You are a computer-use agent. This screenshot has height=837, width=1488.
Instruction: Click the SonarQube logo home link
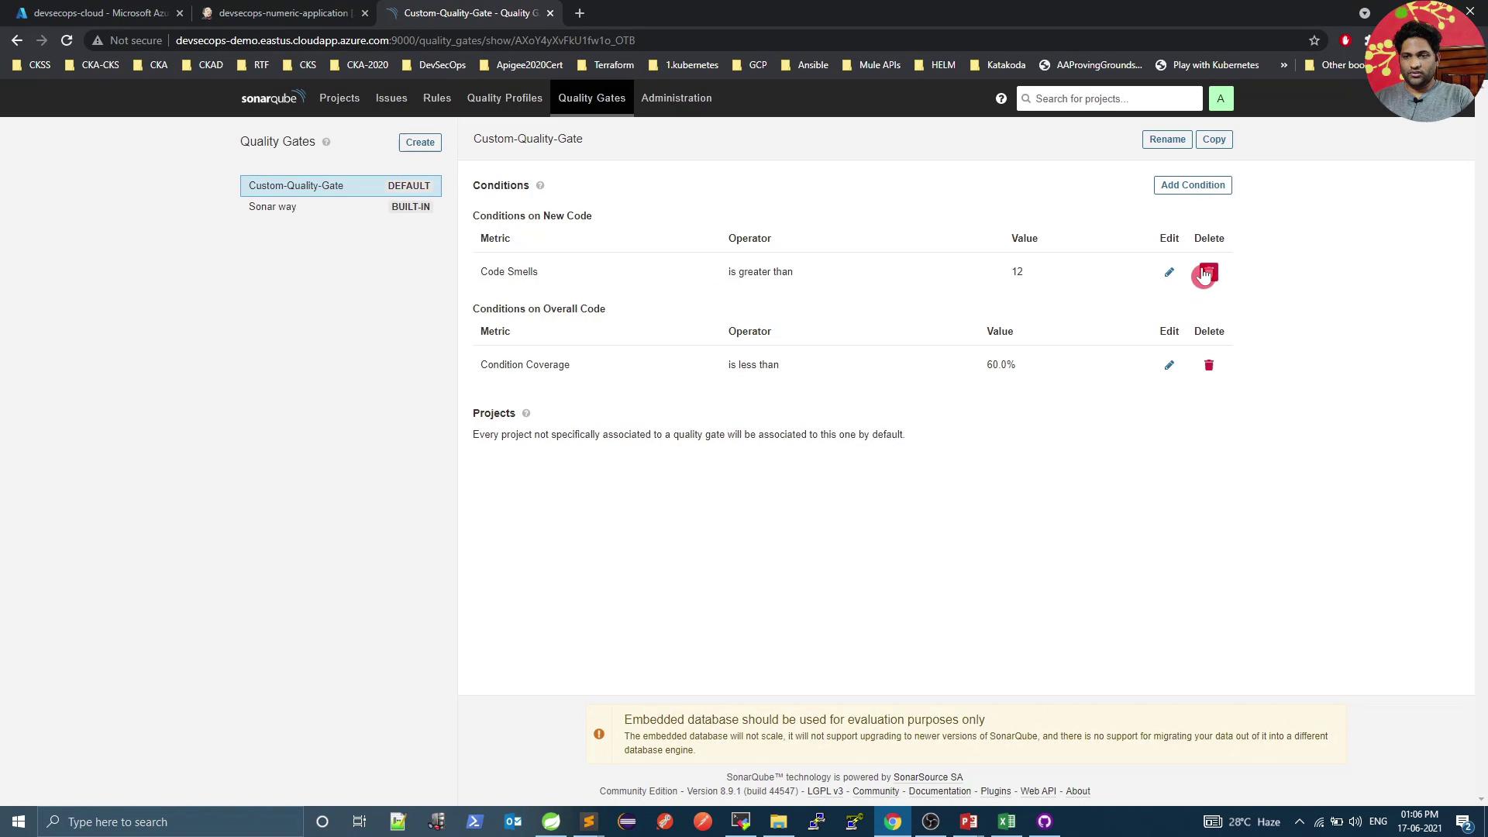pos(272,98)
